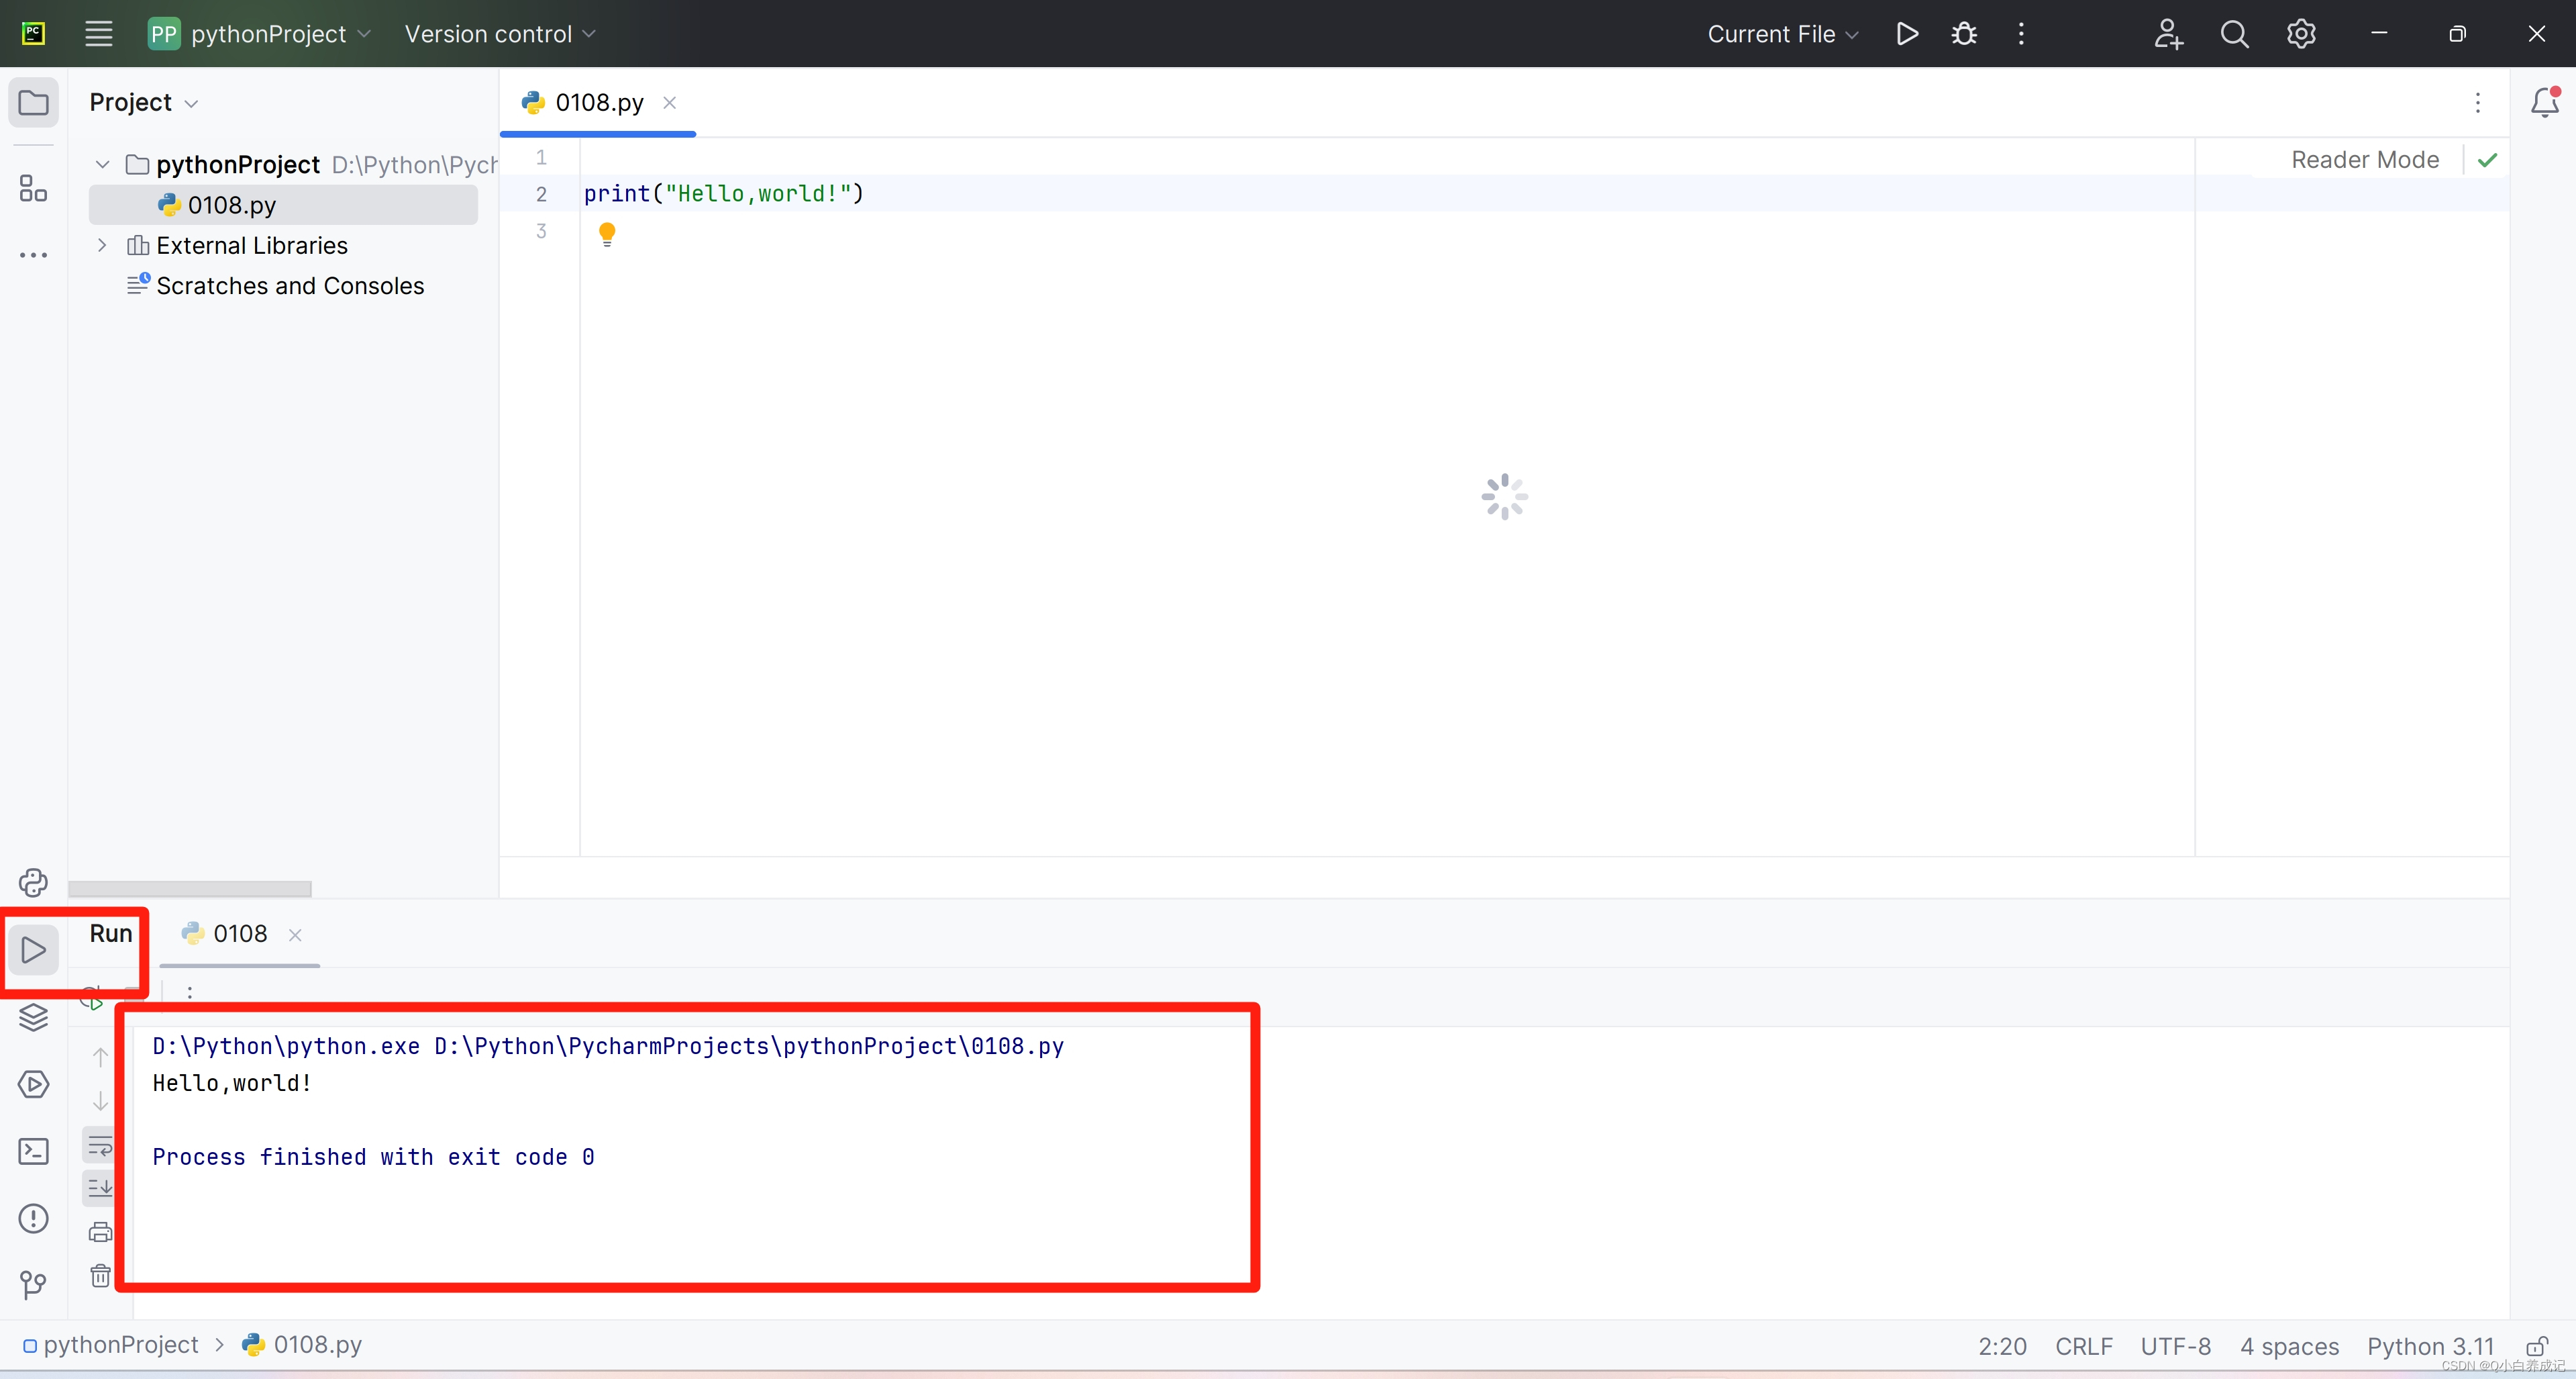Start debugging with the bug icon

[1963, 33]
